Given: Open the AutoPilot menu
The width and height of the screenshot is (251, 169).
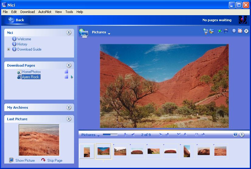Looking at the screenshot, I should click(x=45, y=12).
